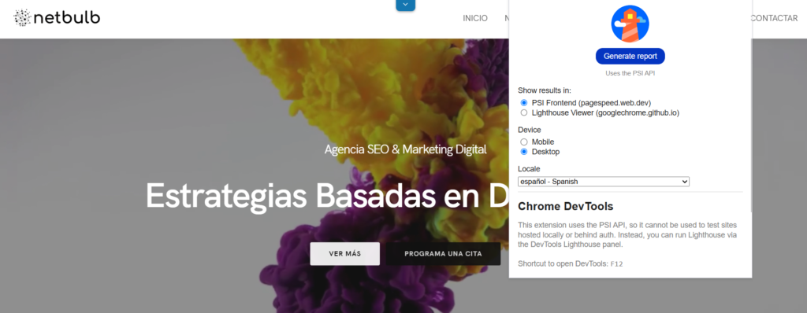
Task: Open the CONTACTAR menu item
Action: click(774, 19)
